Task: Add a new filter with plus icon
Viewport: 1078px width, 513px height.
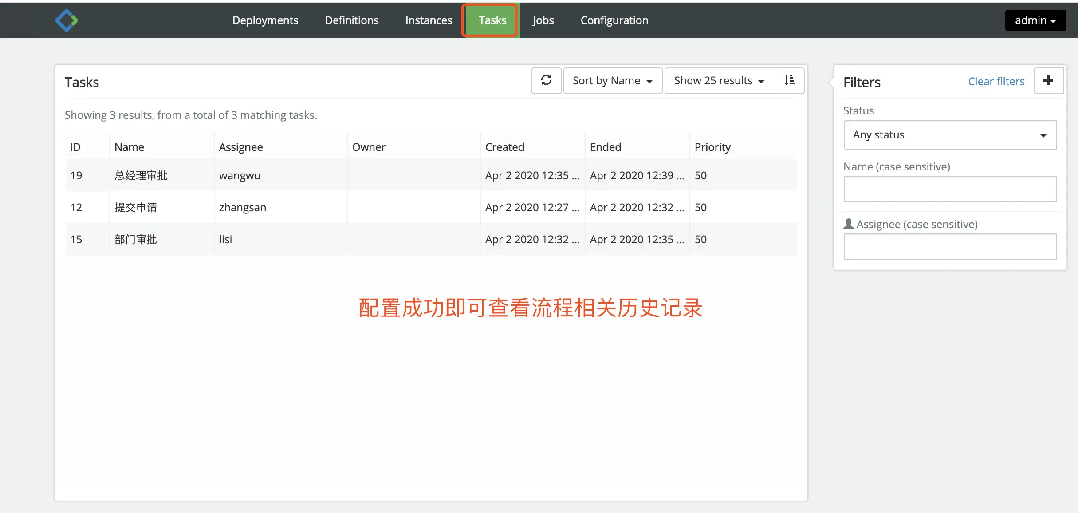Action: 1048,81
